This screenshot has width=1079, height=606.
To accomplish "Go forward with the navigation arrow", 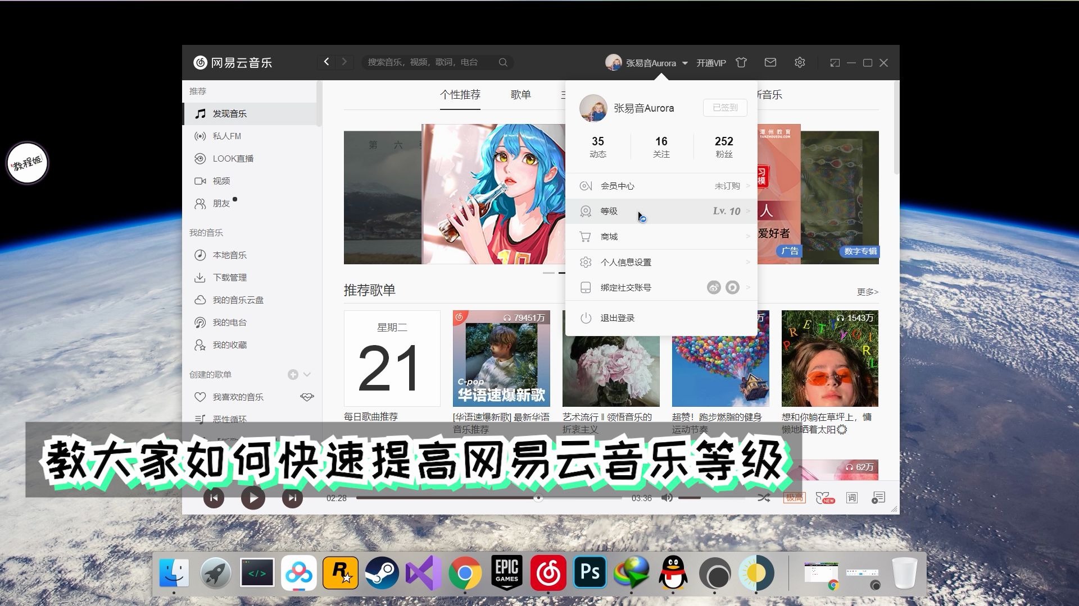I will [344, 62].
